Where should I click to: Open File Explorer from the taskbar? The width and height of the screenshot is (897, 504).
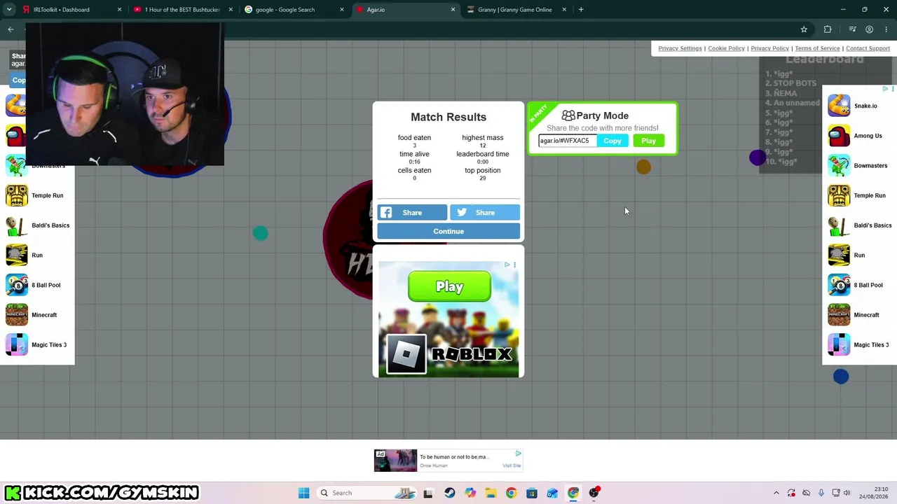pyautogui.click(x=491, y=493)
